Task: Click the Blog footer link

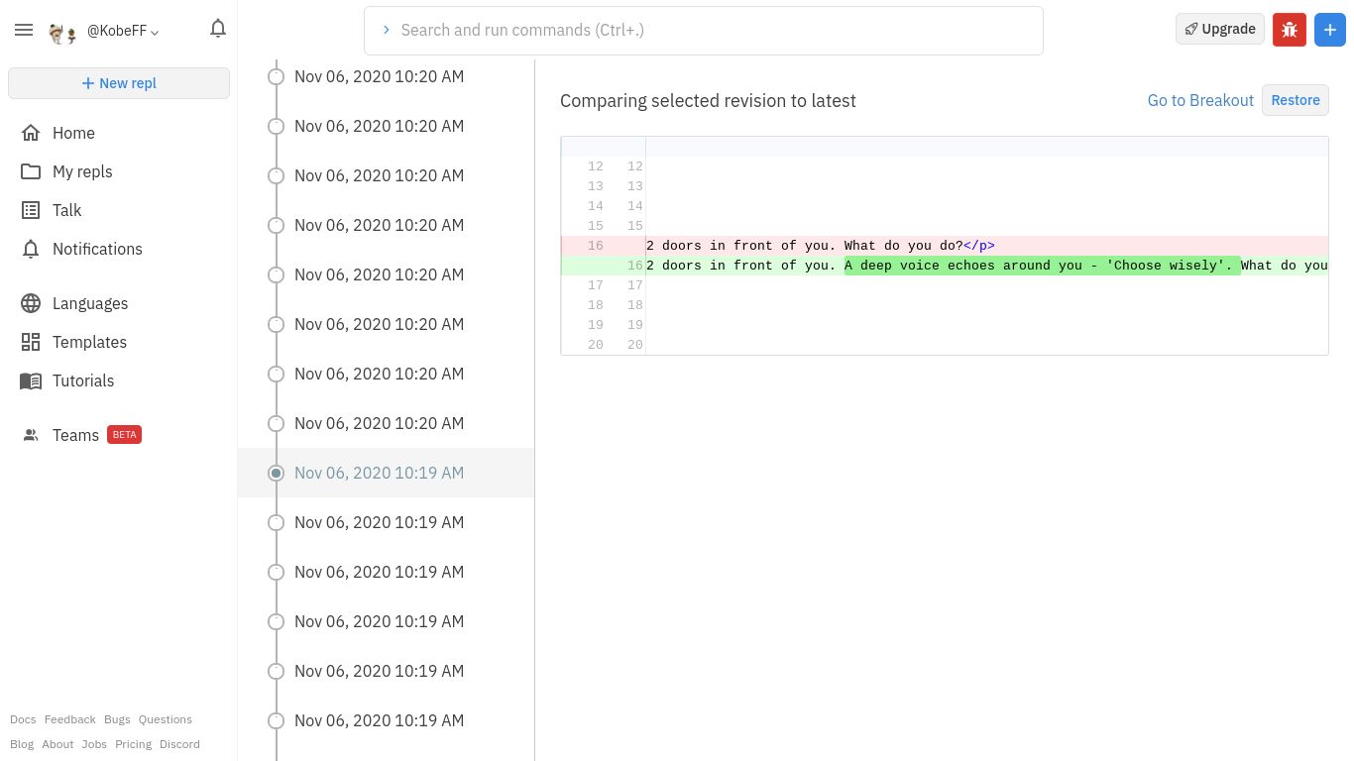Action: click(22, 744)
